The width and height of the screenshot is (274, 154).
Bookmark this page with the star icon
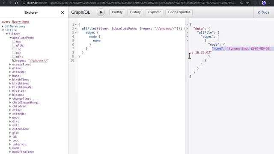coord(247,3)
